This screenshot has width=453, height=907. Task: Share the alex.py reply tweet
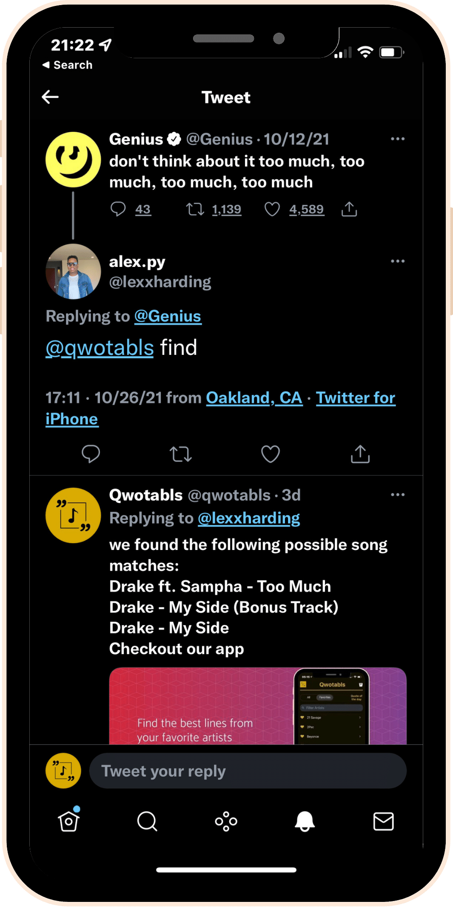360,454
